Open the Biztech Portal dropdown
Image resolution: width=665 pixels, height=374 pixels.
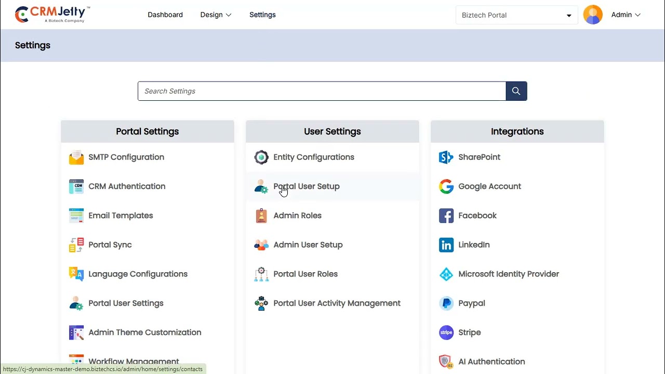pyautogui.click(x=516, y=15)
